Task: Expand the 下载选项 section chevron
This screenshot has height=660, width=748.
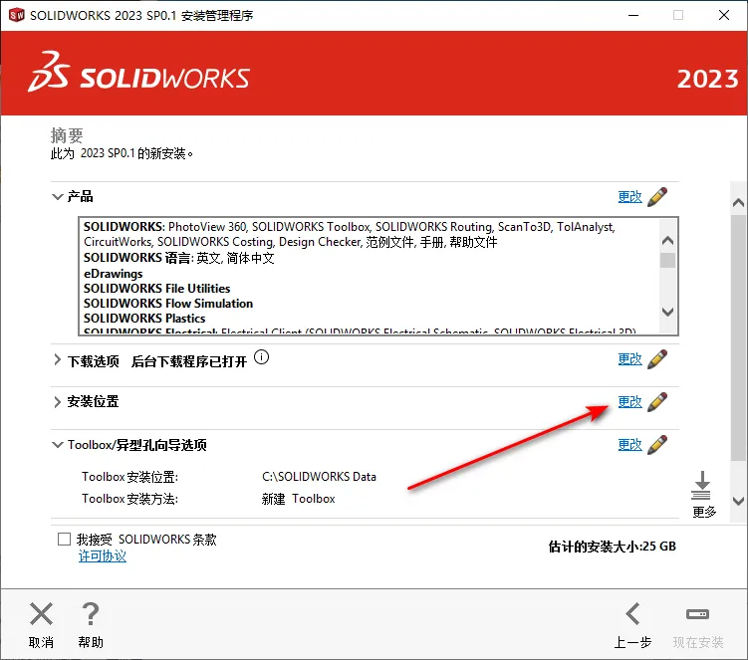Action: pyautogui.click(x=57, y=359)
